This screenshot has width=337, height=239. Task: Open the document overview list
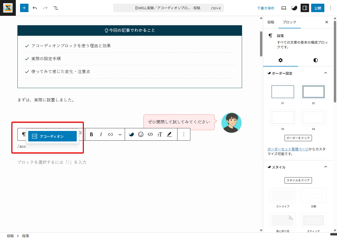coord(56,8)
